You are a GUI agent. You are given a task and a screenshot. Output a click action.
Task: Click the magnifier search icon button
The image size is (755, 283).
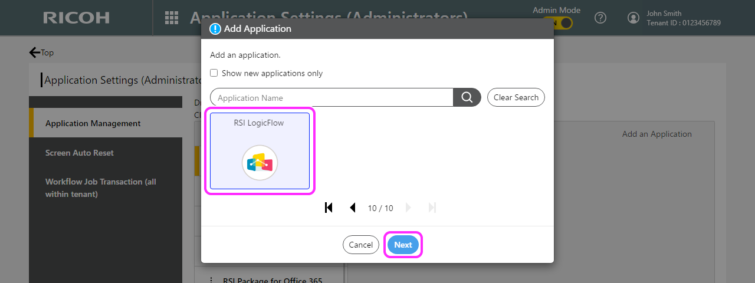467,97
